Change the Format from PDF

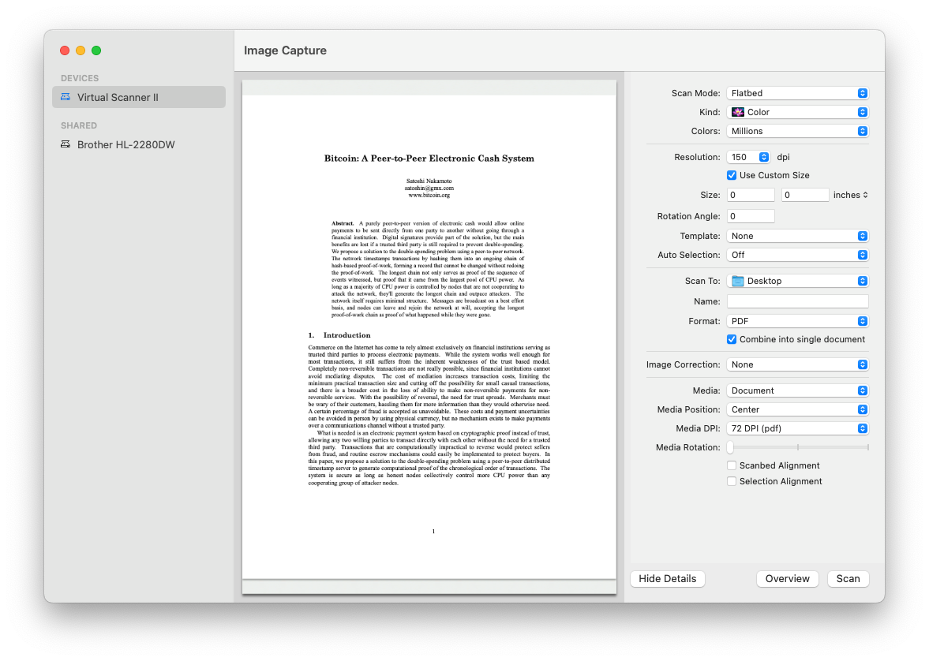[x=797, y=321]
